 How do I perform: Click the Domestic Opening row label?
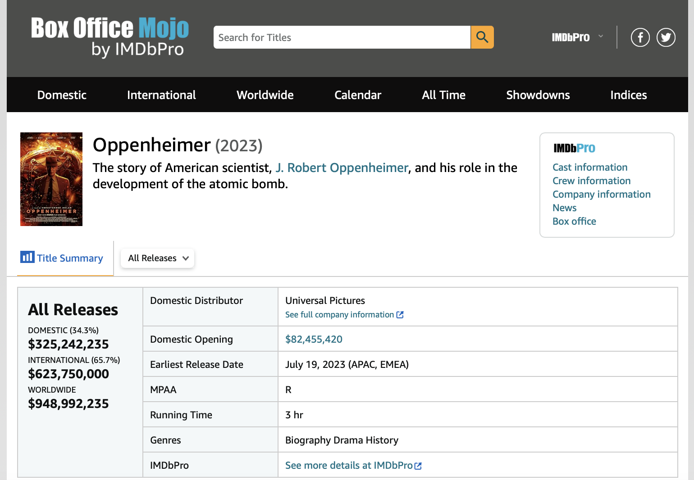click(192, 339)
